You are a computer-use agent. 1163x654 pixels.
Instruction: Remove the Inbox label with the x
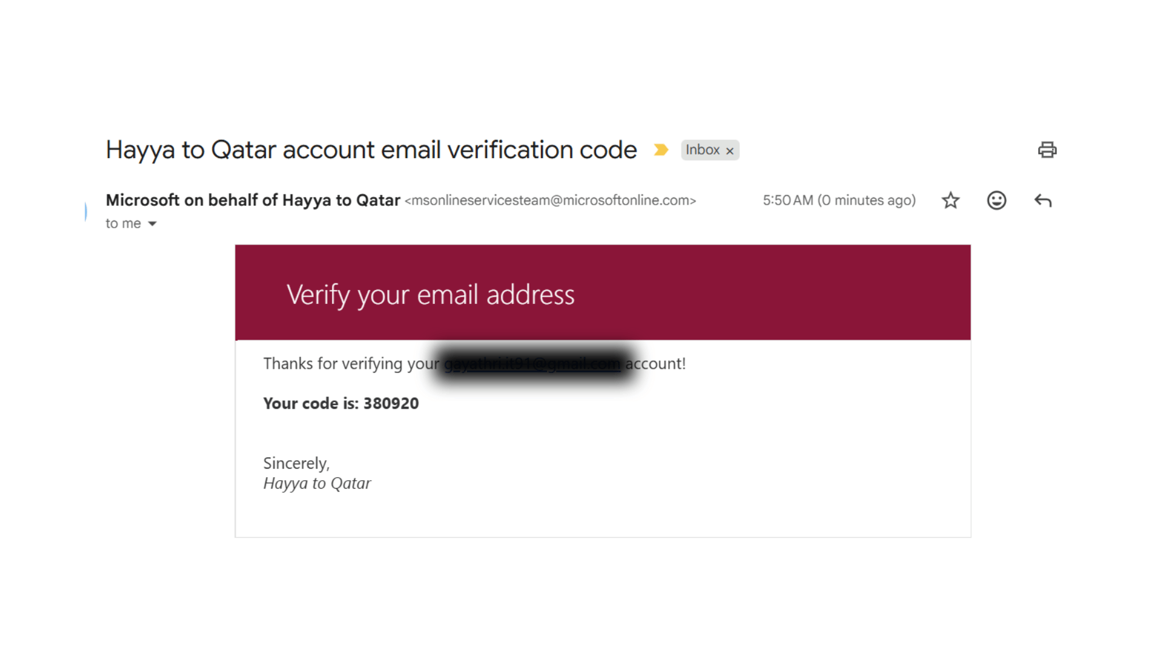pos(730,151)
